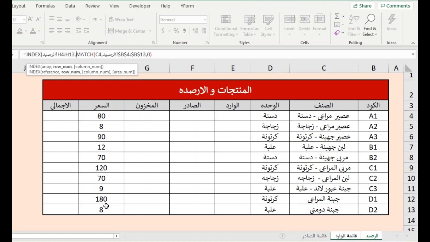Click the Clear eraser icon

coord(337,33)
